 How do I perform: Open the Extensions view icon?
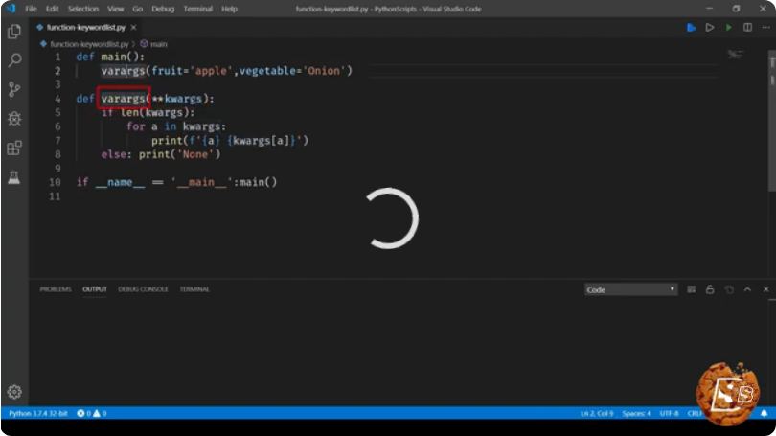[x=14, y=148]
